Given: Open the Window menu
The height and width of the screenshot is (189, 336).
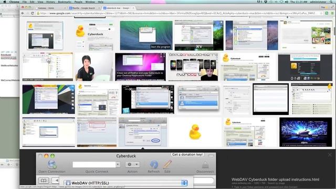Looking at the screenshot, I should coord(90,2).
